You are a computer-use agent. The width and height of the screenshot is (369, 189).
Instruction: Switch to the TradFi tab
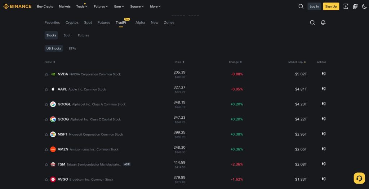coord(121,23)
